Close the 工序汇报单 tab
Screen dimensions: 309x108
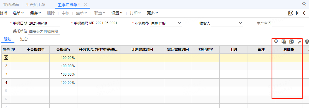85,5
